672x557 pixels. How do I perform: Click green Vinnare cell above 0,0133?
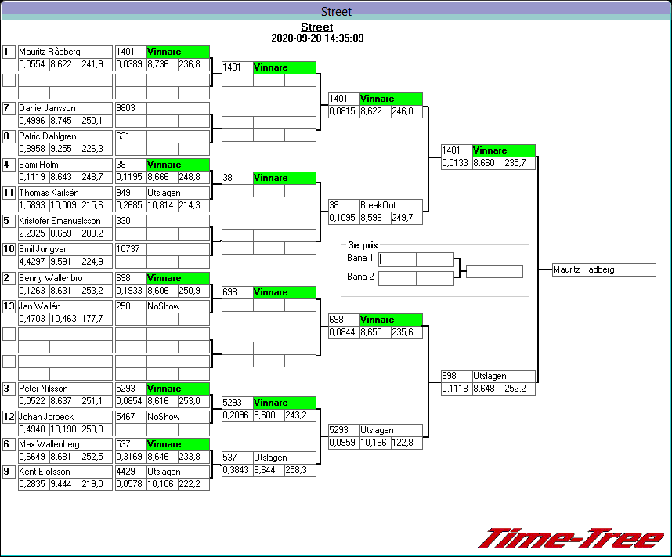coord(504,150)
